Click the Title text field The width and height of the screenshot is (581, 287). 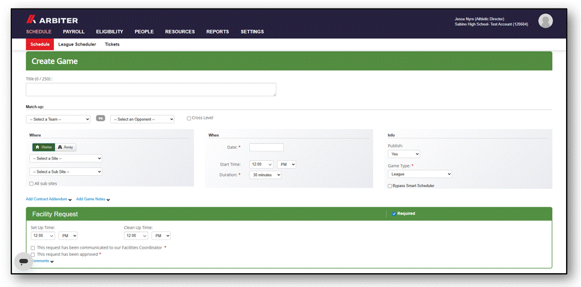tap(151, 90)
